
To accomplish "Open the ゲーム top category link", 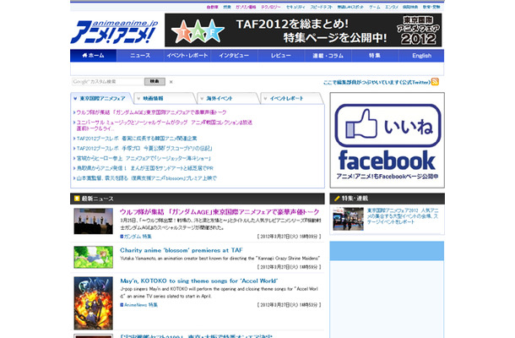I will pyautogui.click(x=374, y=7).
